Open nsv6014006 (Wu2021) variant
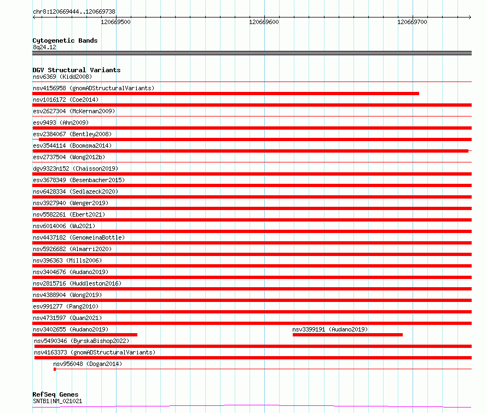Viewport: 487px width, 413px height. 64,226
